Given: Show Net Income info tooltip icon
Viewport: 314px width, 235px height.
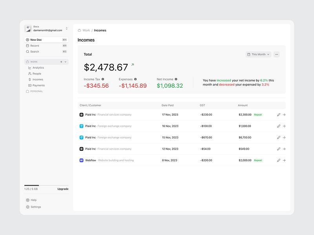Looking at the screenshot, I should pyautogui.click(x=176, y=79).
